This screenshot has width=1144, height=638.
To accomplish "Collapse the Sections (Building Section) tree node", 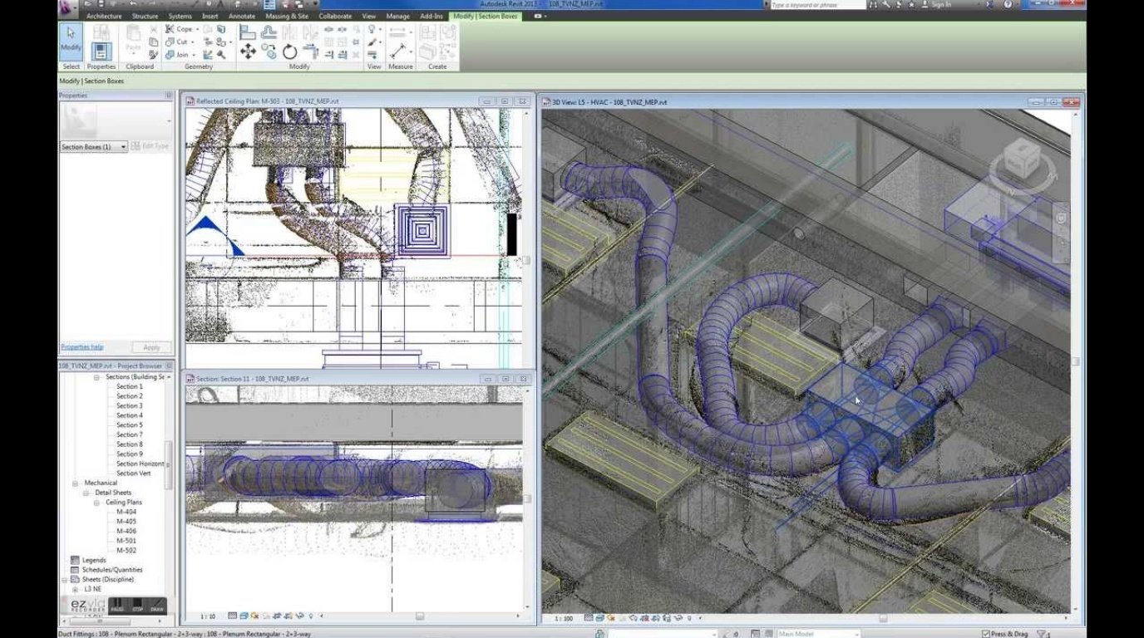I will tap(96, 377).
